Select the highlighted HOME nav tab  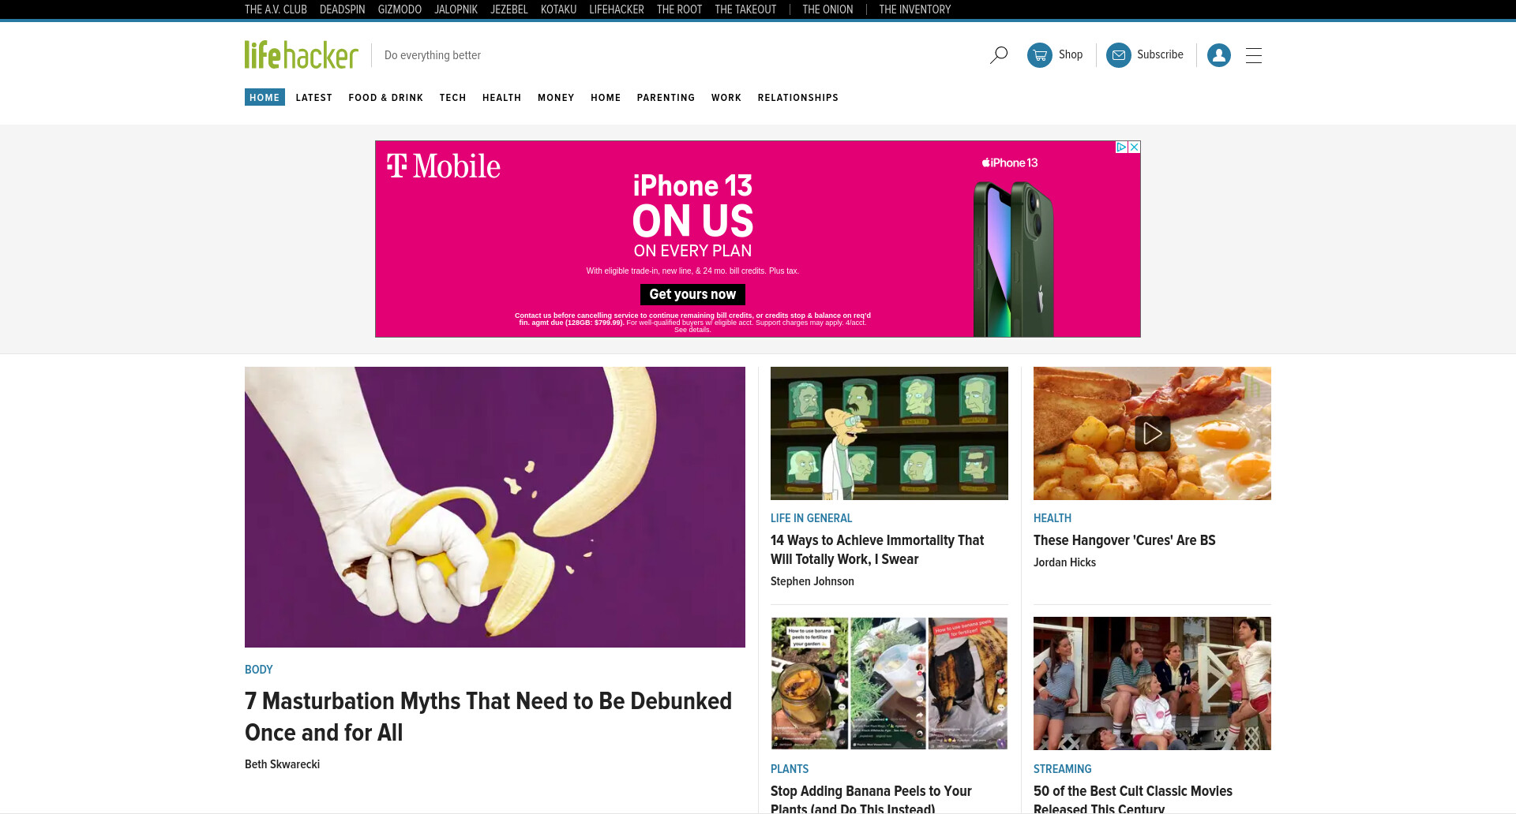tap(265, 97)
